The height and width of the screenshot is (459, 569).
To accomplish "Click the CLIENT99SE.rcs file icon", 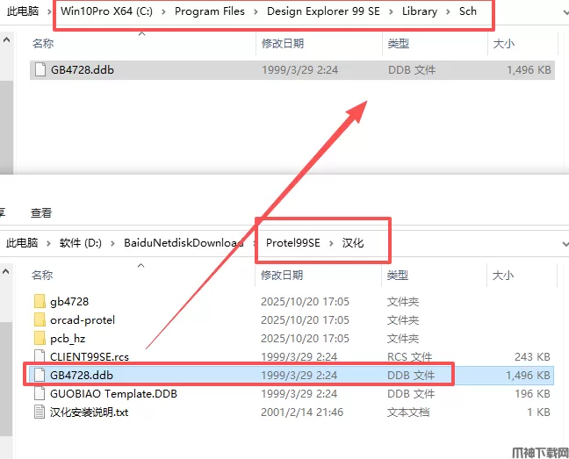I will tap(40, 355).
